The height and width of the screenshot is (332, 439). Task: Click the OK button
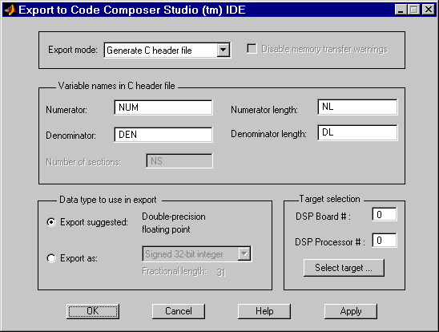pyautogui.click(x=93, y=311)
